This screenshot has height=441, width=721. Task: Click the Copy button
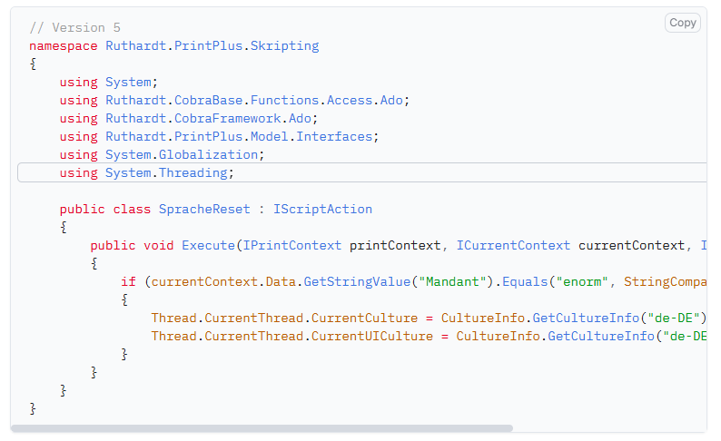coord(682,23)
